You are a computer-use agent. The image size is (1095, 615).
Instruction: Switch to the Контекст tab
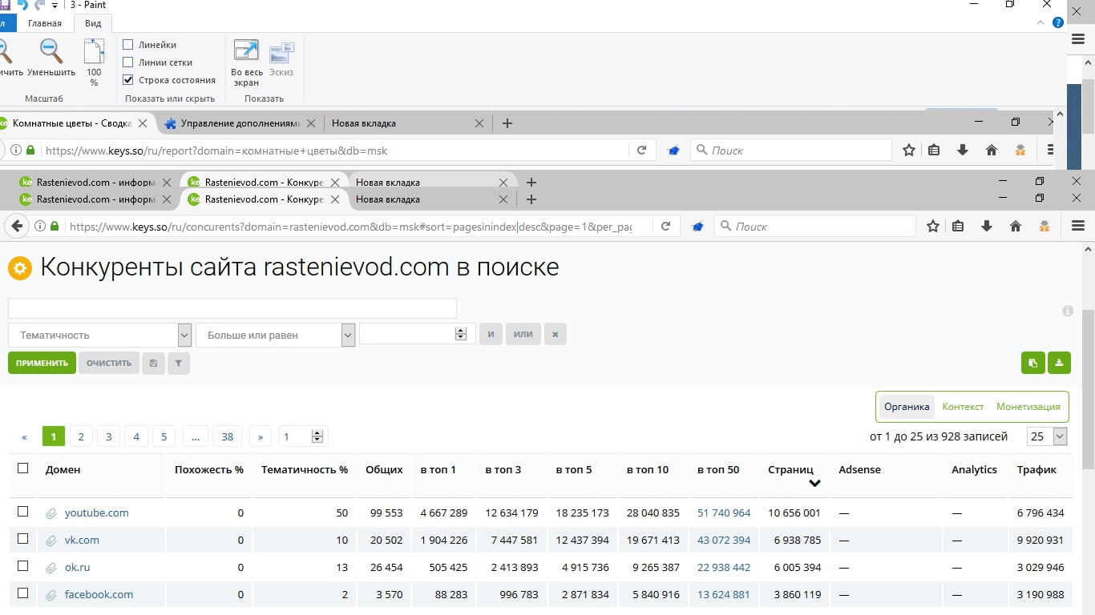pos(963,407)
